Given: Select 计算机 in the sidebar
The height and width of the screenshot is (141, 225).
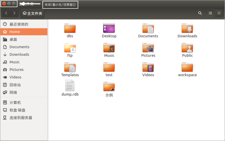Looking at the screenshot, I should point(15,103).
